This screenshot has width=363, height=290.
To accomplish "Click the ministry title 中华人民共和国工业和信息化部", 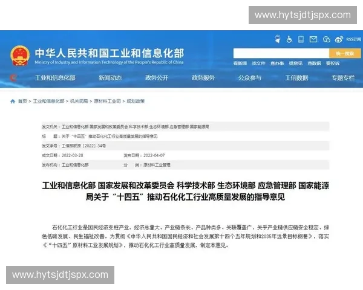I will [x=110, y=53].
